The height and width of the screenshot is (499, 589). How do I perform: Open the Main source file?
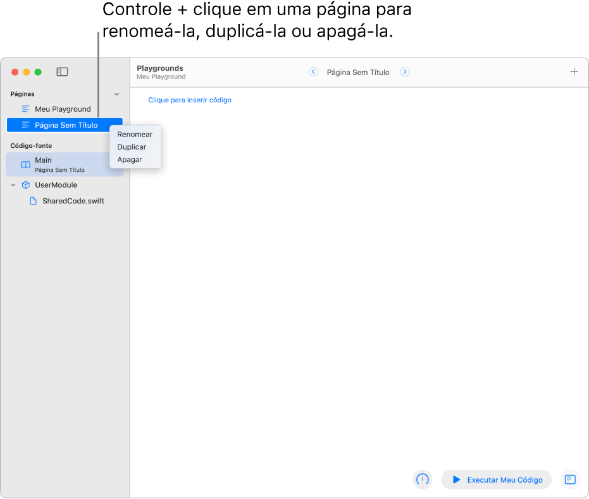click(65, 165)
